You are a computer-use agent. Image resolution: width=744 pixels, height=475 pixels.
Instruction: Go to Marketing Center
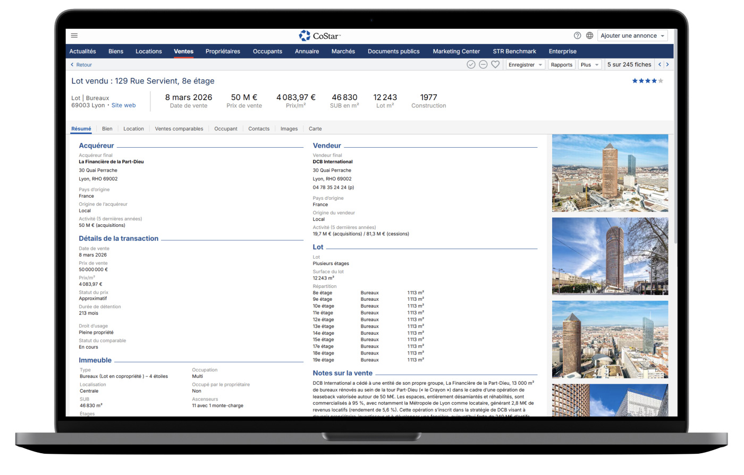pyautogui.click(x=456, y=52)
